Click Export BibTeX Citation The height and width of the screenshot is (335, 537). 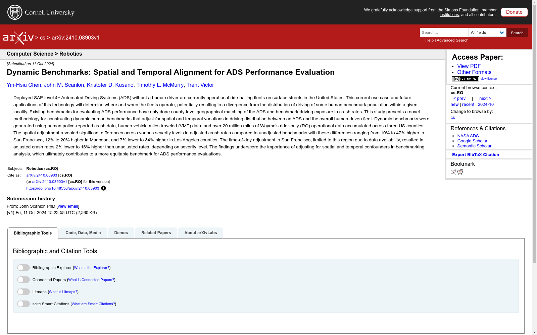(476, 155)
